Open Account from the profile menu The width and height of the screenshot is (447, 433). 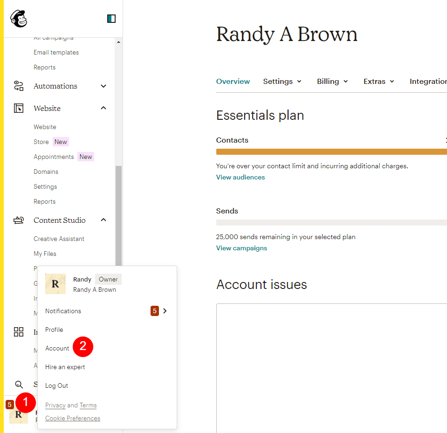click(57, 348)
